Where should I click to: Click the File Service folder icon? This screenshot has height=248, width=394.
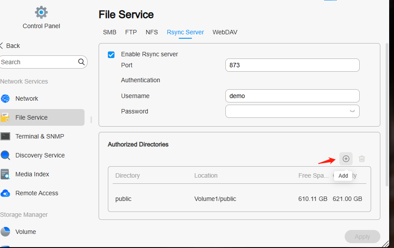[x=5, y=117]
